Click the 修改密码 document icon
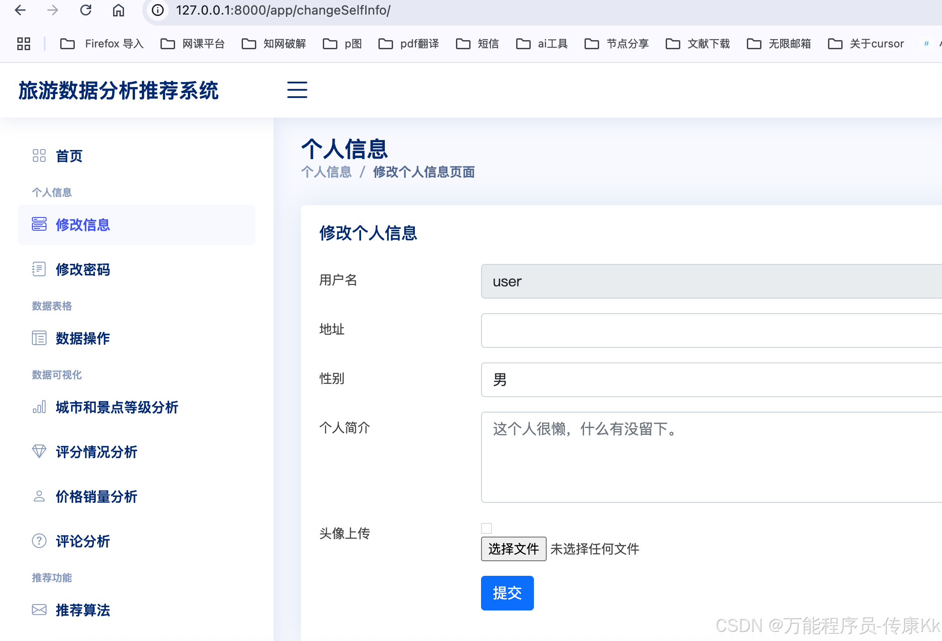The width and height of the screenshot is (942, 641). pyautogui.click(x=39, y=269)
